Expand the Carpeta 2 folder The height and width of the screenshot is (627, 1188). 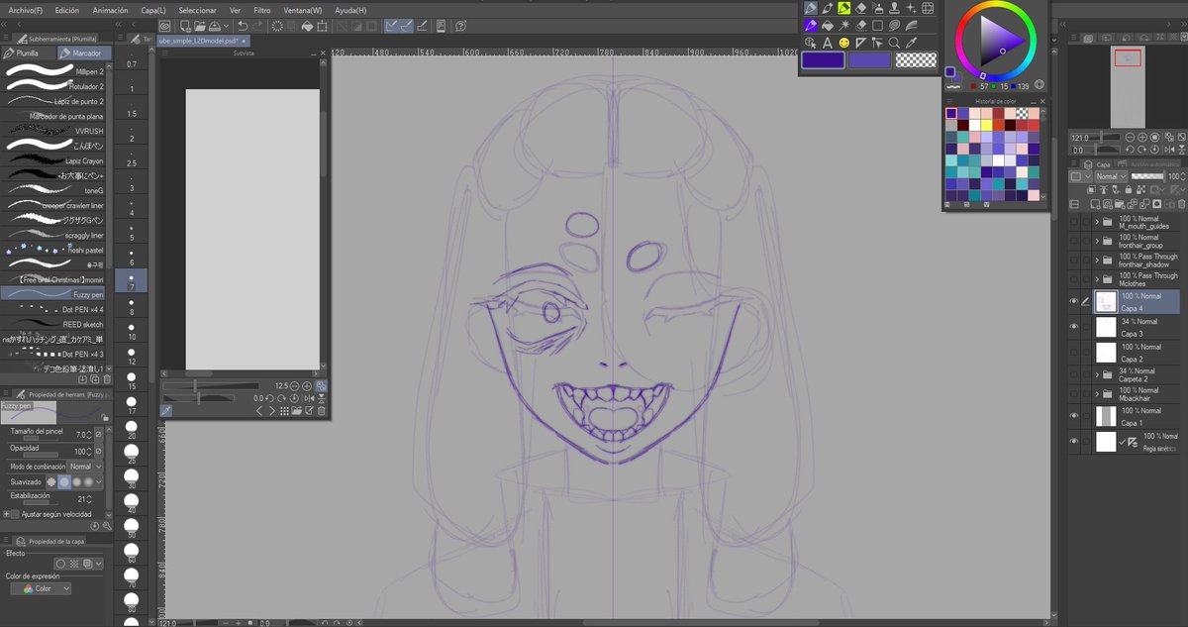tap(1098, 375)
